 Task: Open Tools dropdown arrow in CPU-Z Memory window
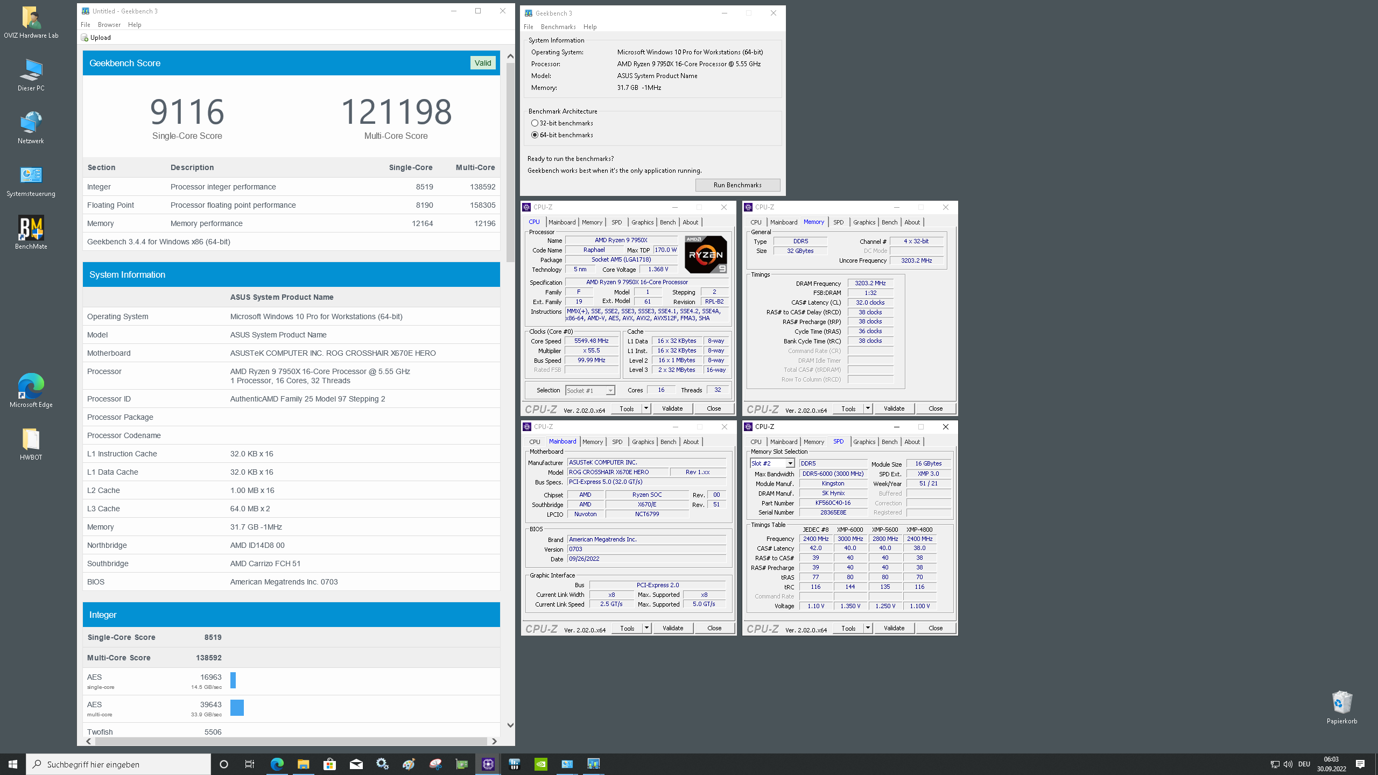coord(868,408)
